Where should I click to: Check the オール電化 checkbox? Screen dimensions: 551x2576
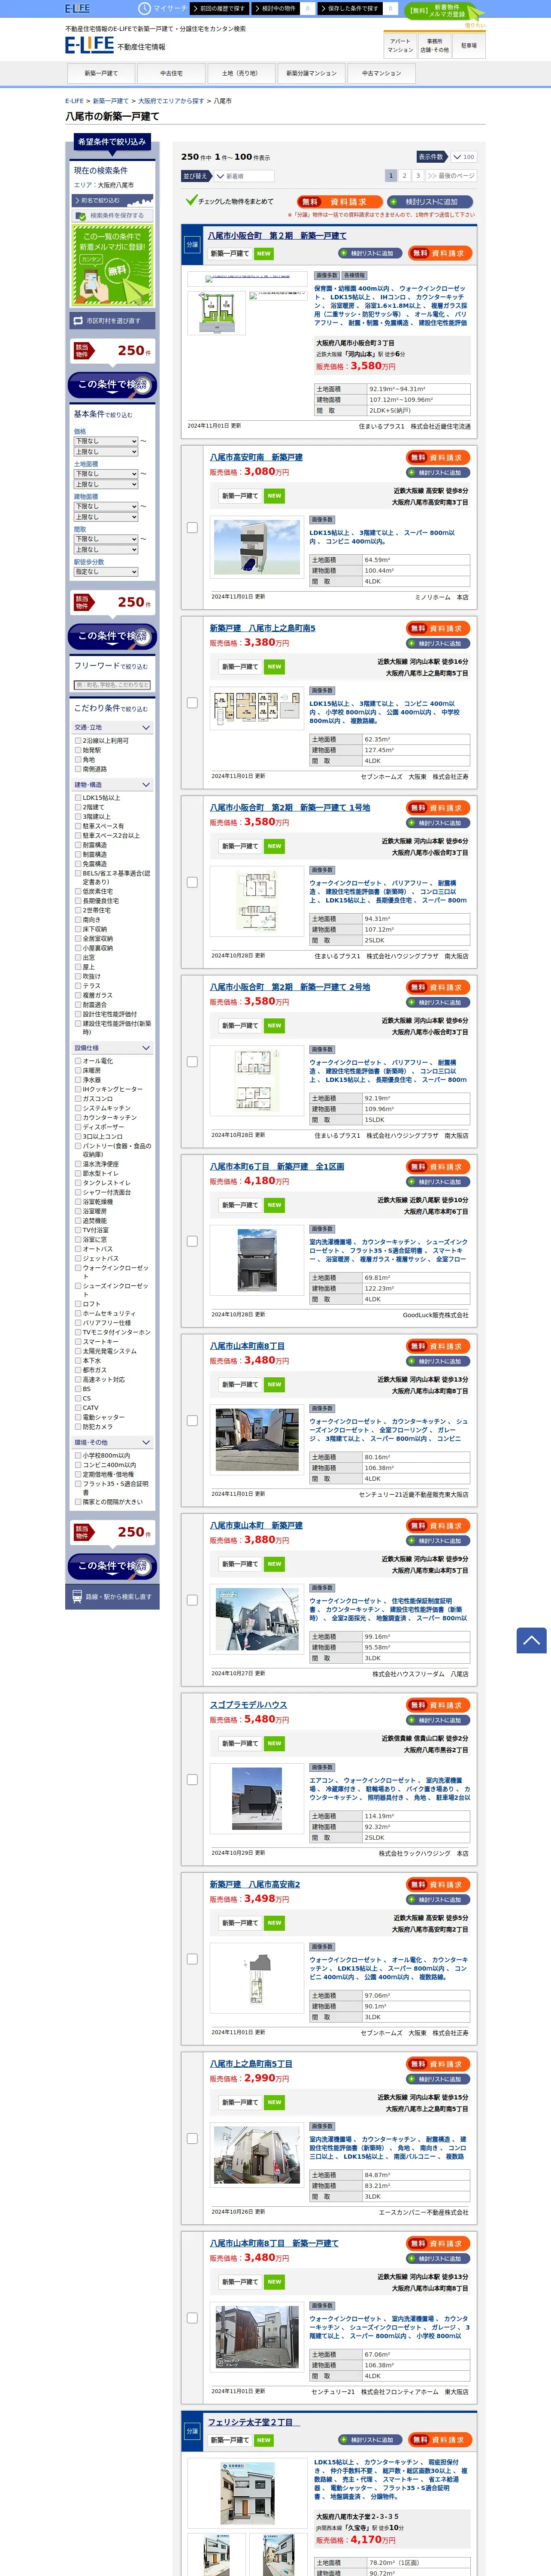coord(78,1061)
